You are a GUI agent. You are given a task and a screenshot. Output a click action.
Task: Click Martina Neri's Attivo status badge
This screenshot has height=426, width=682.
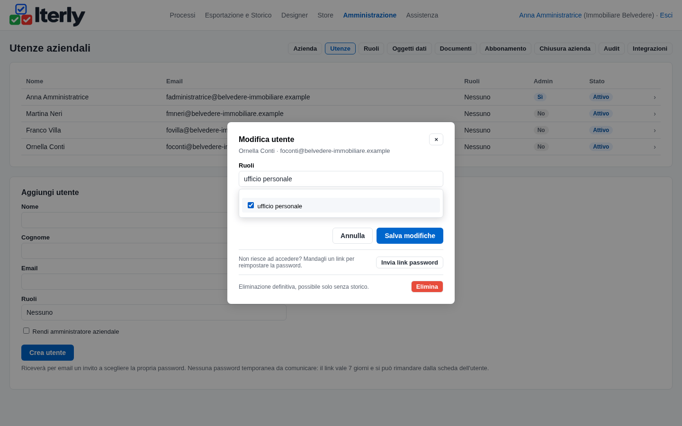click(601, 114)
